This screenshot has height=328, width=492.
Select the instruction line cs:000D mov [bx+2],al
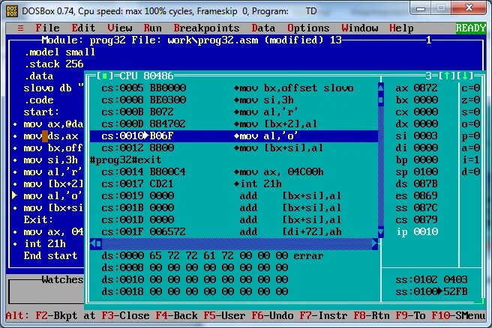(234, 124)
